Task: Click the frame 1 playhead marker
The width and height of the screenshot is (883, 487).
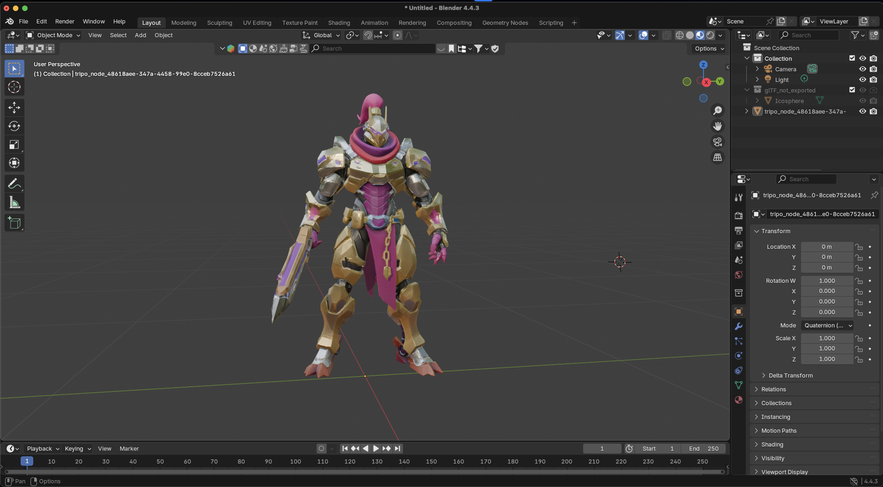Action: click(x=27, y=461)
